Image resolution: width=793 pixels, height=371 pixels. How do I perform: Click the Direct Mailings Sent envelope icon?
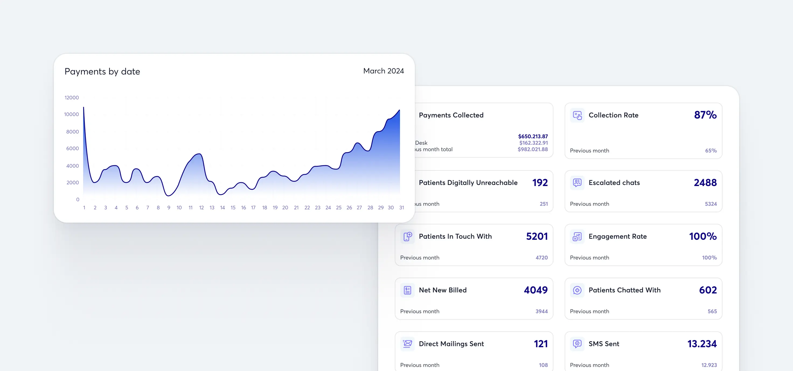pyautogui.click(x=407, y=344)
